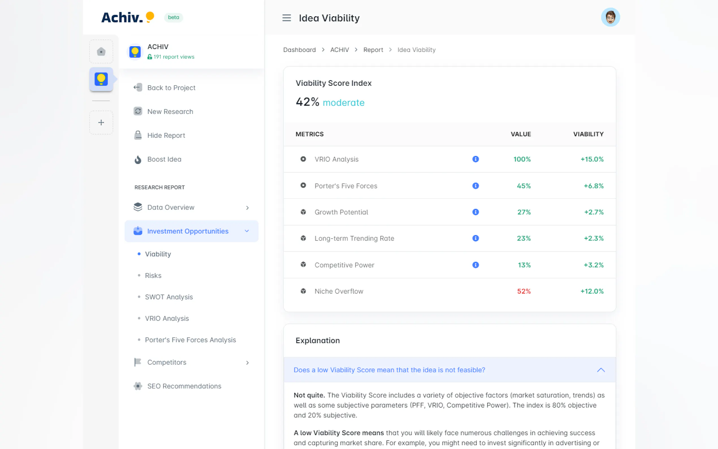Image resolution: width=718 pixels, height=449 pixels.
Task: Open SWOT Analysis in the sidebar
Action: [168, 297]
